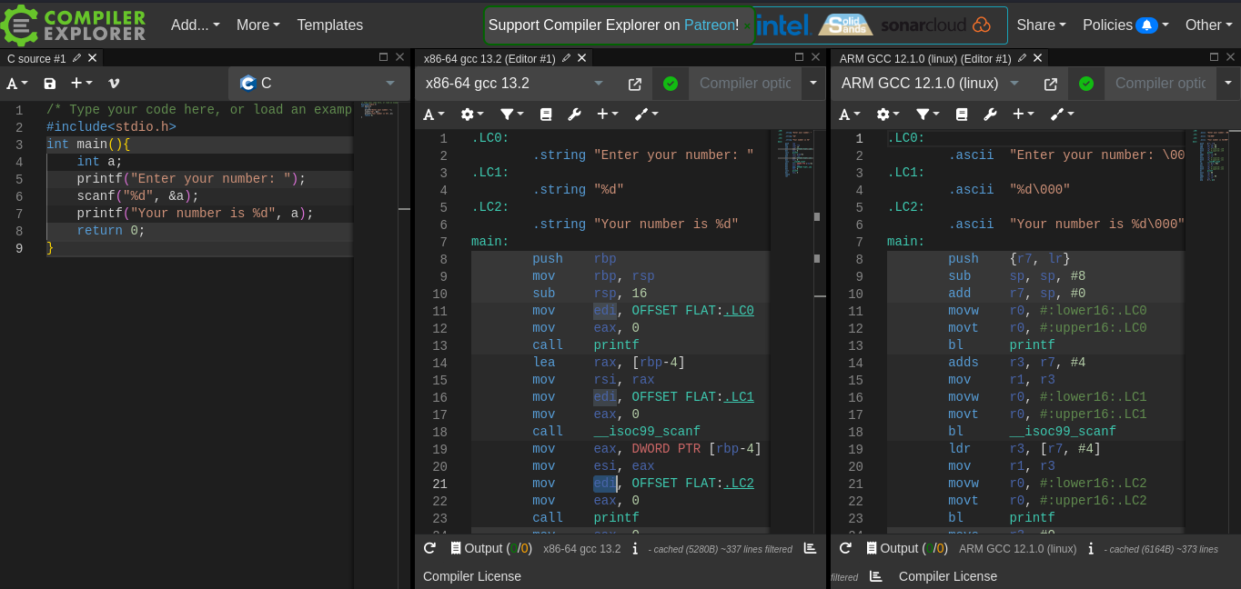This screenshot has width=1241, height=589.
Task: Click the SonarCloud sponsor logo
Action: click(x=935, y=25)
